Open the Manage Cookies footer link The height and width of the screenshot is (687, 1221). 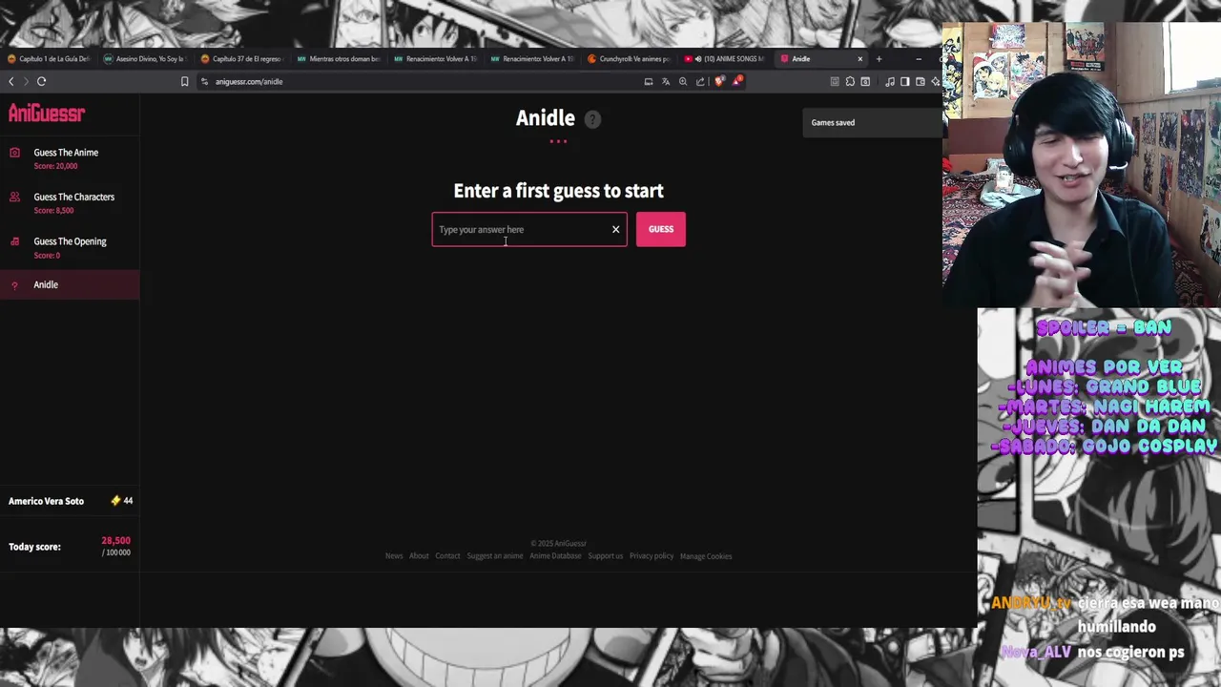coord(706,556)
